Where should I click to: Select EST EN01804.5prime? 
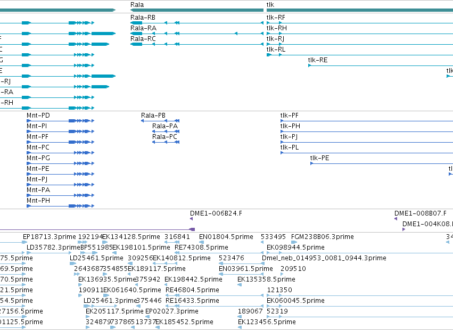(x=226, y=237)
